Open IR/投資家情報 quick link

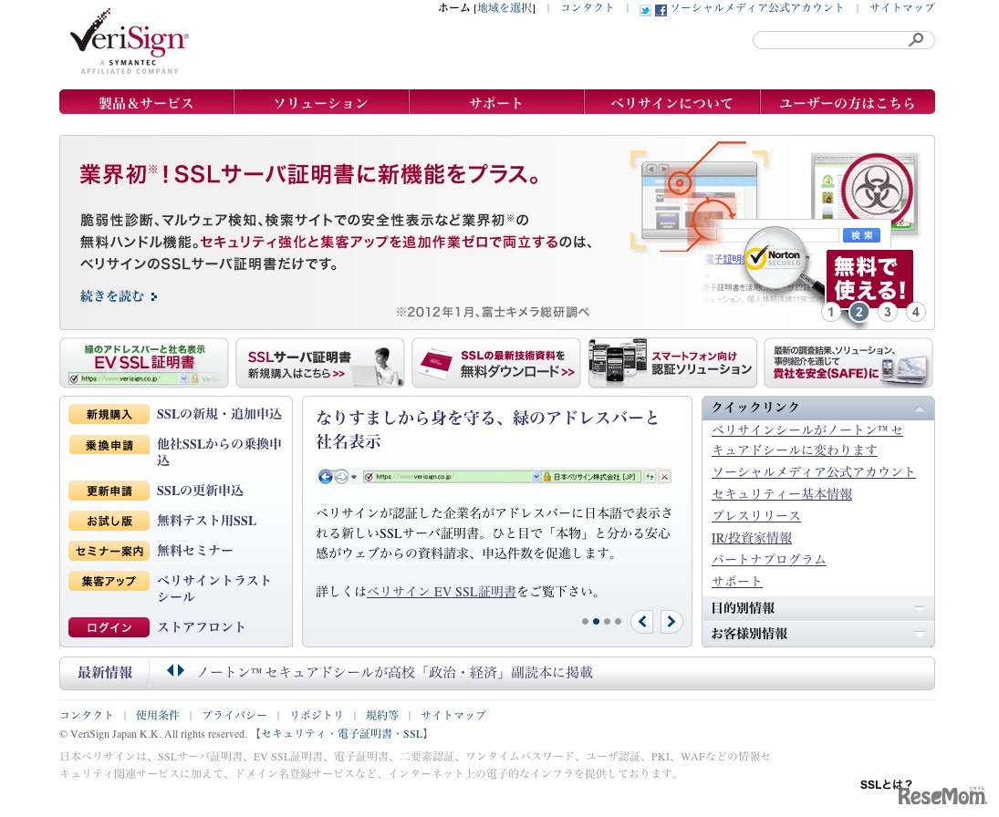coord(751,537)
